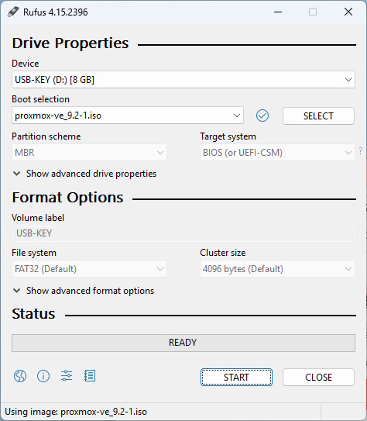Click the 'Target system' label
Viewport: 367px width, 421px height.
click(228, 136)
